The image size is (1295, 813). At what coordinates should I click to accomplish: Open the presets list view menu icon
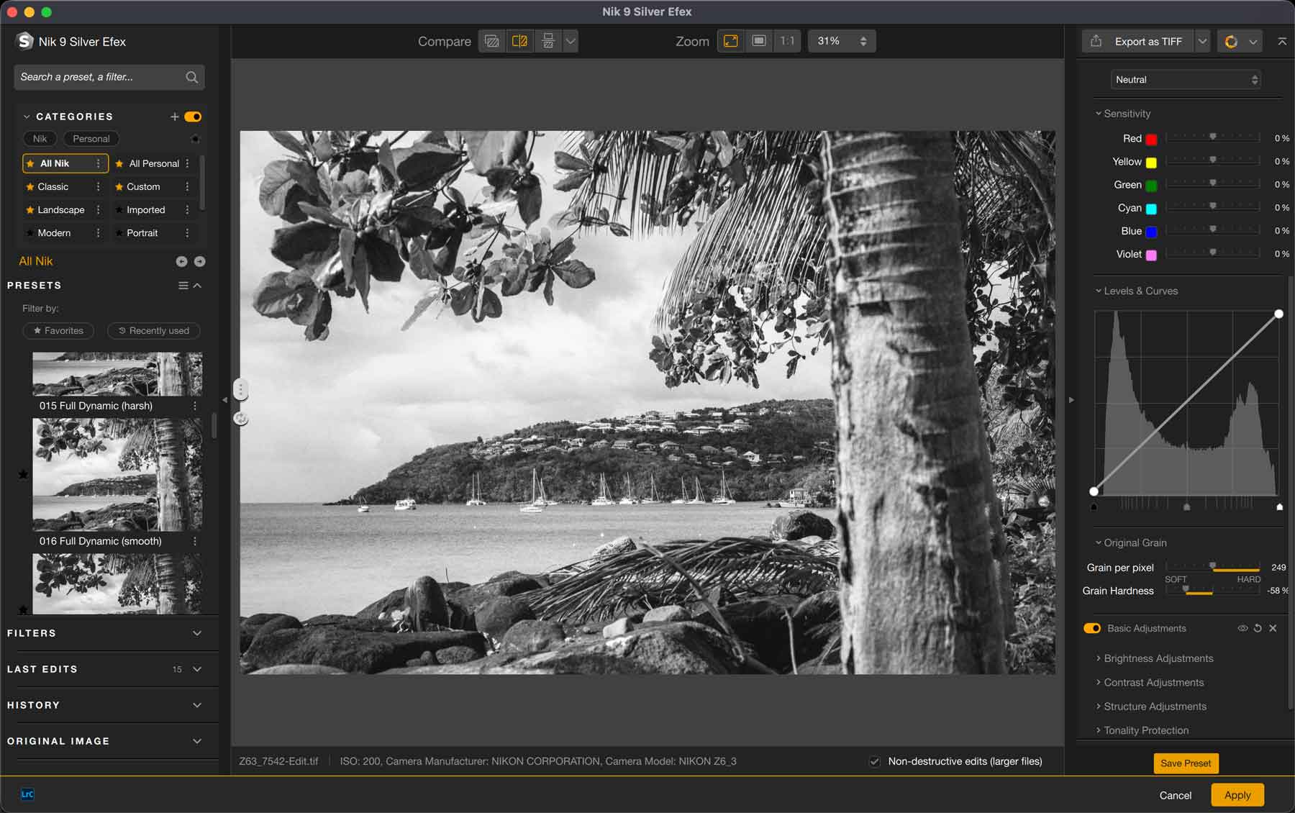tap(183, 286)
